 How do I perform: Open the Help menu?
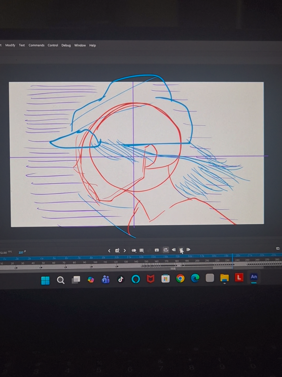click(x=92, y=45)
